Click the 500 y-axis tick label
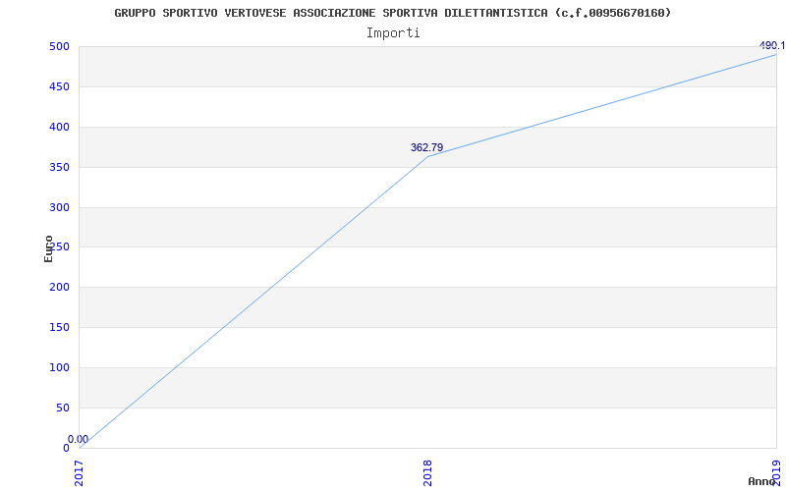Image resolution: width=786 pixels, height=491 pixels. [x=59, y=46]
